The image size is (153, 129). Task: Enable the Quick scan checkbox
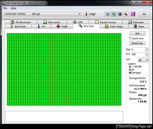click(x=130, y=38)
